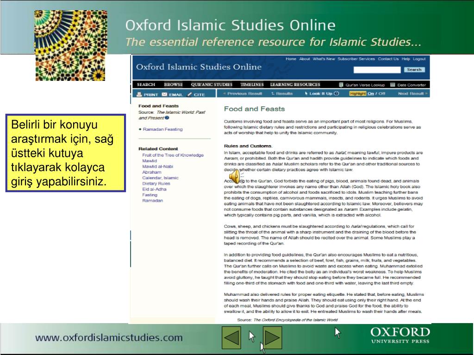474x355 pixels.
Task: Click 'The Islamic World: Past and Present' source text
Action: (x=171, y=115)
